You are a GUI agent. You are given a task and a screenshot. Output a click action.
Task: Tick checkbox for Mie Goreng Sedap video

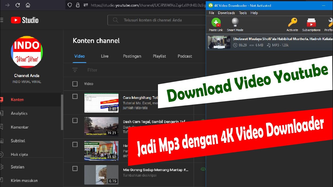(x=75, y=169)
